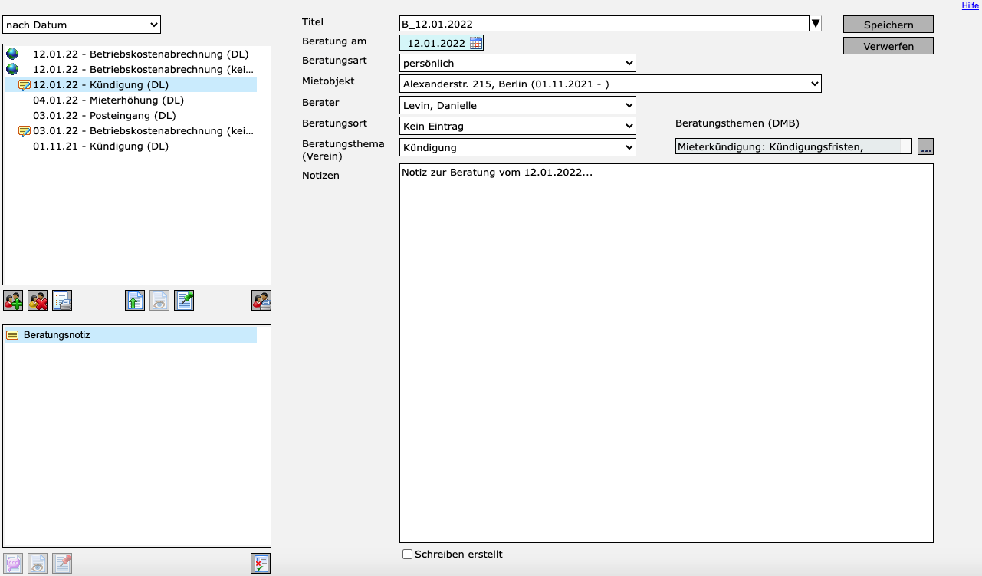Click the globe icon of first Betriebskostenabrechnung (DL) entry

coord(12,54)
